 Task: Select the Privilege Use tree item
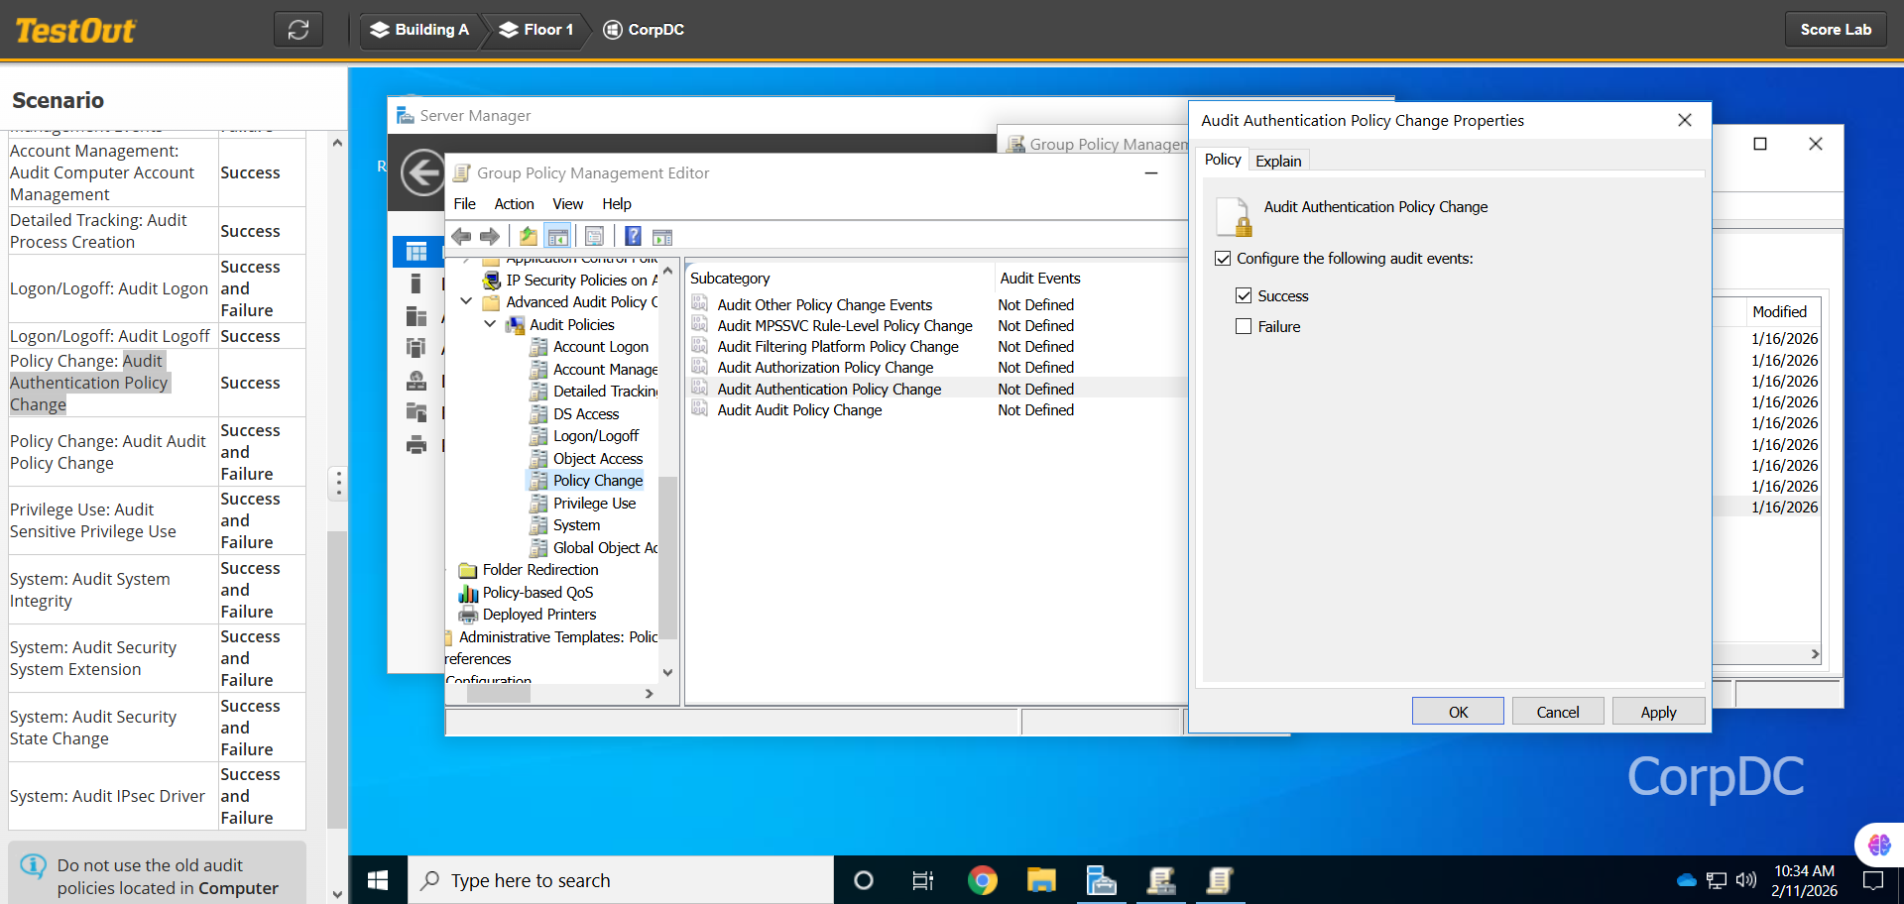coord(594,504)
